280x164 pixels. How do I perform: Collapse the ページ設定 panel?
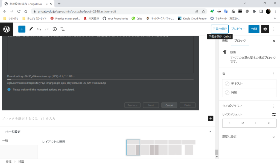(210, 132)
